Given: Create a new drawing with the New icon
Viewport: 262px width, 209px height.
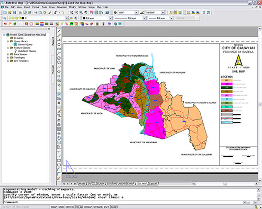Looking at the screenshot, I should [5, 13].
